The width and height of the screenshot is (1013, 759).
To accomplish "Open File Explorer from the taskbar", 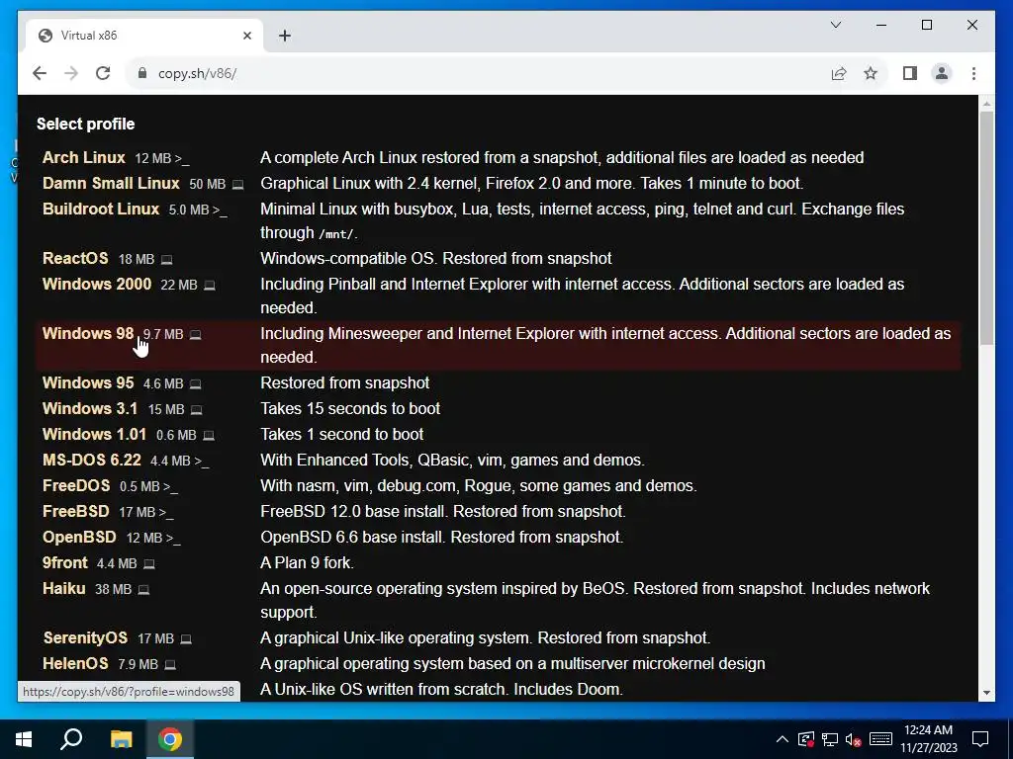I will point(121,739).
